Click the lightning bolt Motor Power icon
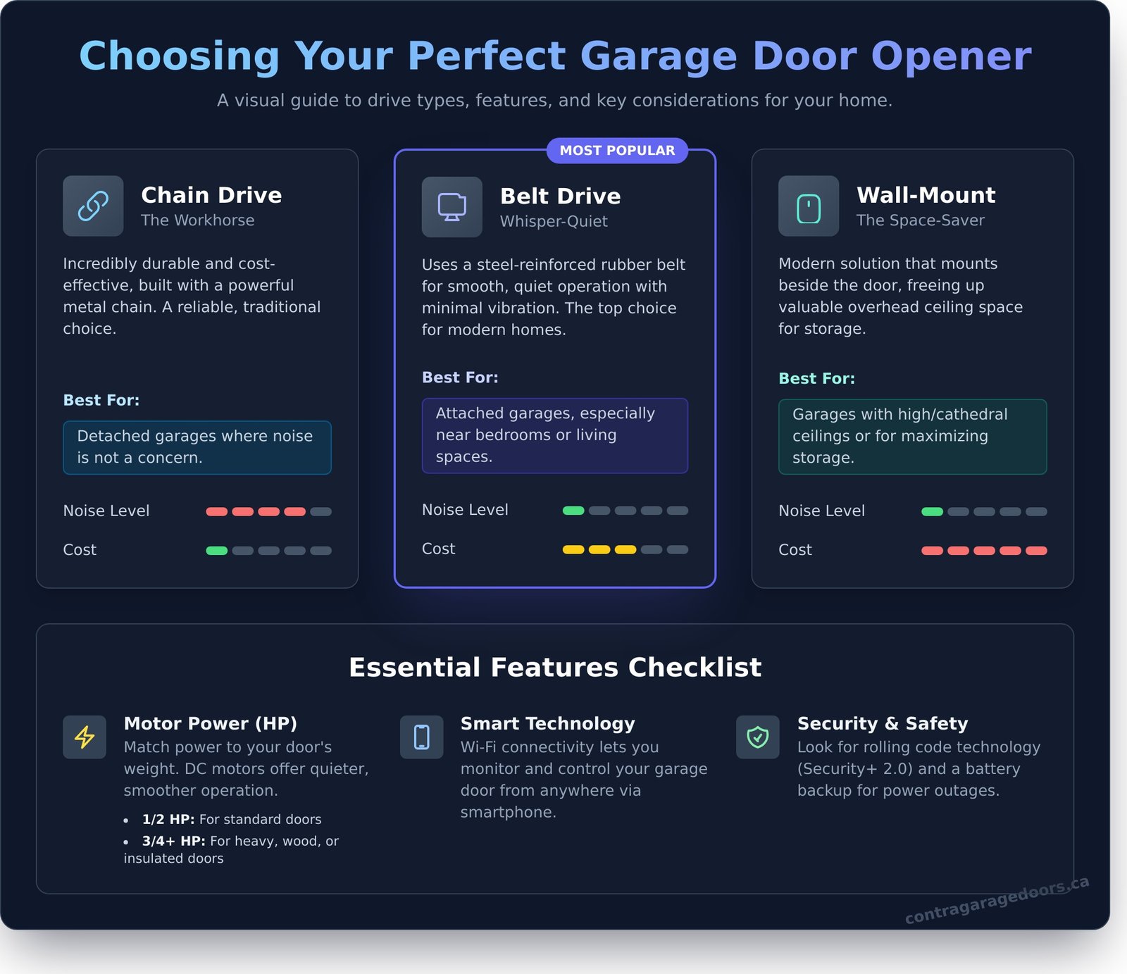 pyautogui.click(x=84, y=737)
